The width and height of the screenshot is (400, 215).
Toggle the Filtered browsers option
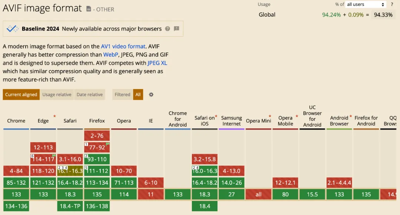(122, 95)
